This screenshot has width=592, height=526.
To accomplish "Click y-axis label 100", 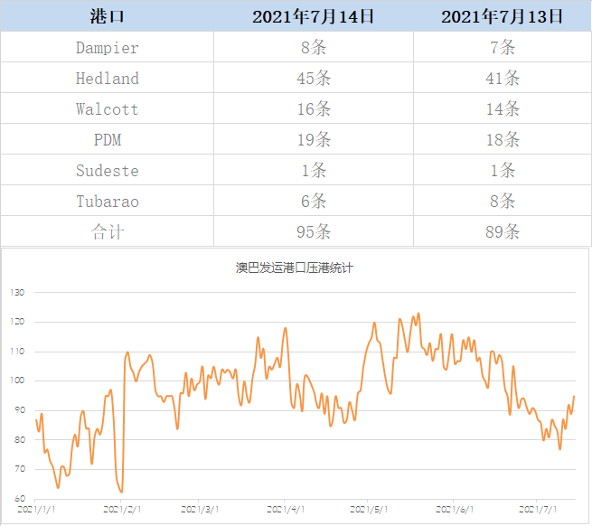I will click(17, 380).
